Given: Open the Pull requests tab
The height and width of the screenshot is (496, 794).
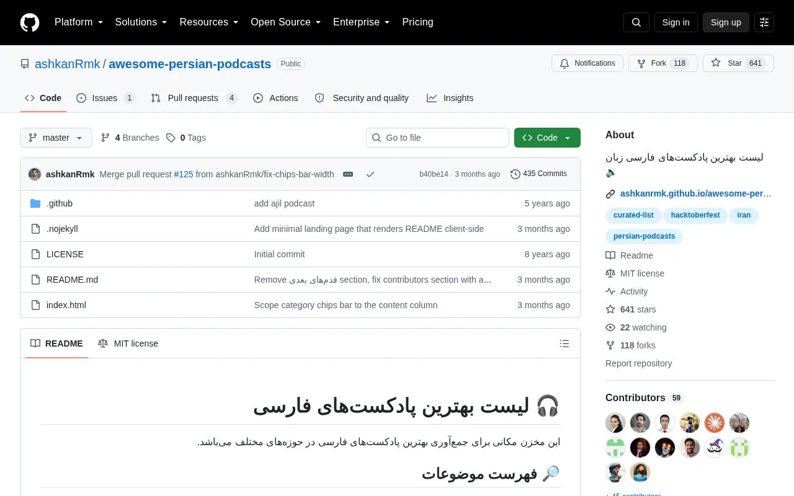Looking at the screenshot, I should tap(194, 98).
